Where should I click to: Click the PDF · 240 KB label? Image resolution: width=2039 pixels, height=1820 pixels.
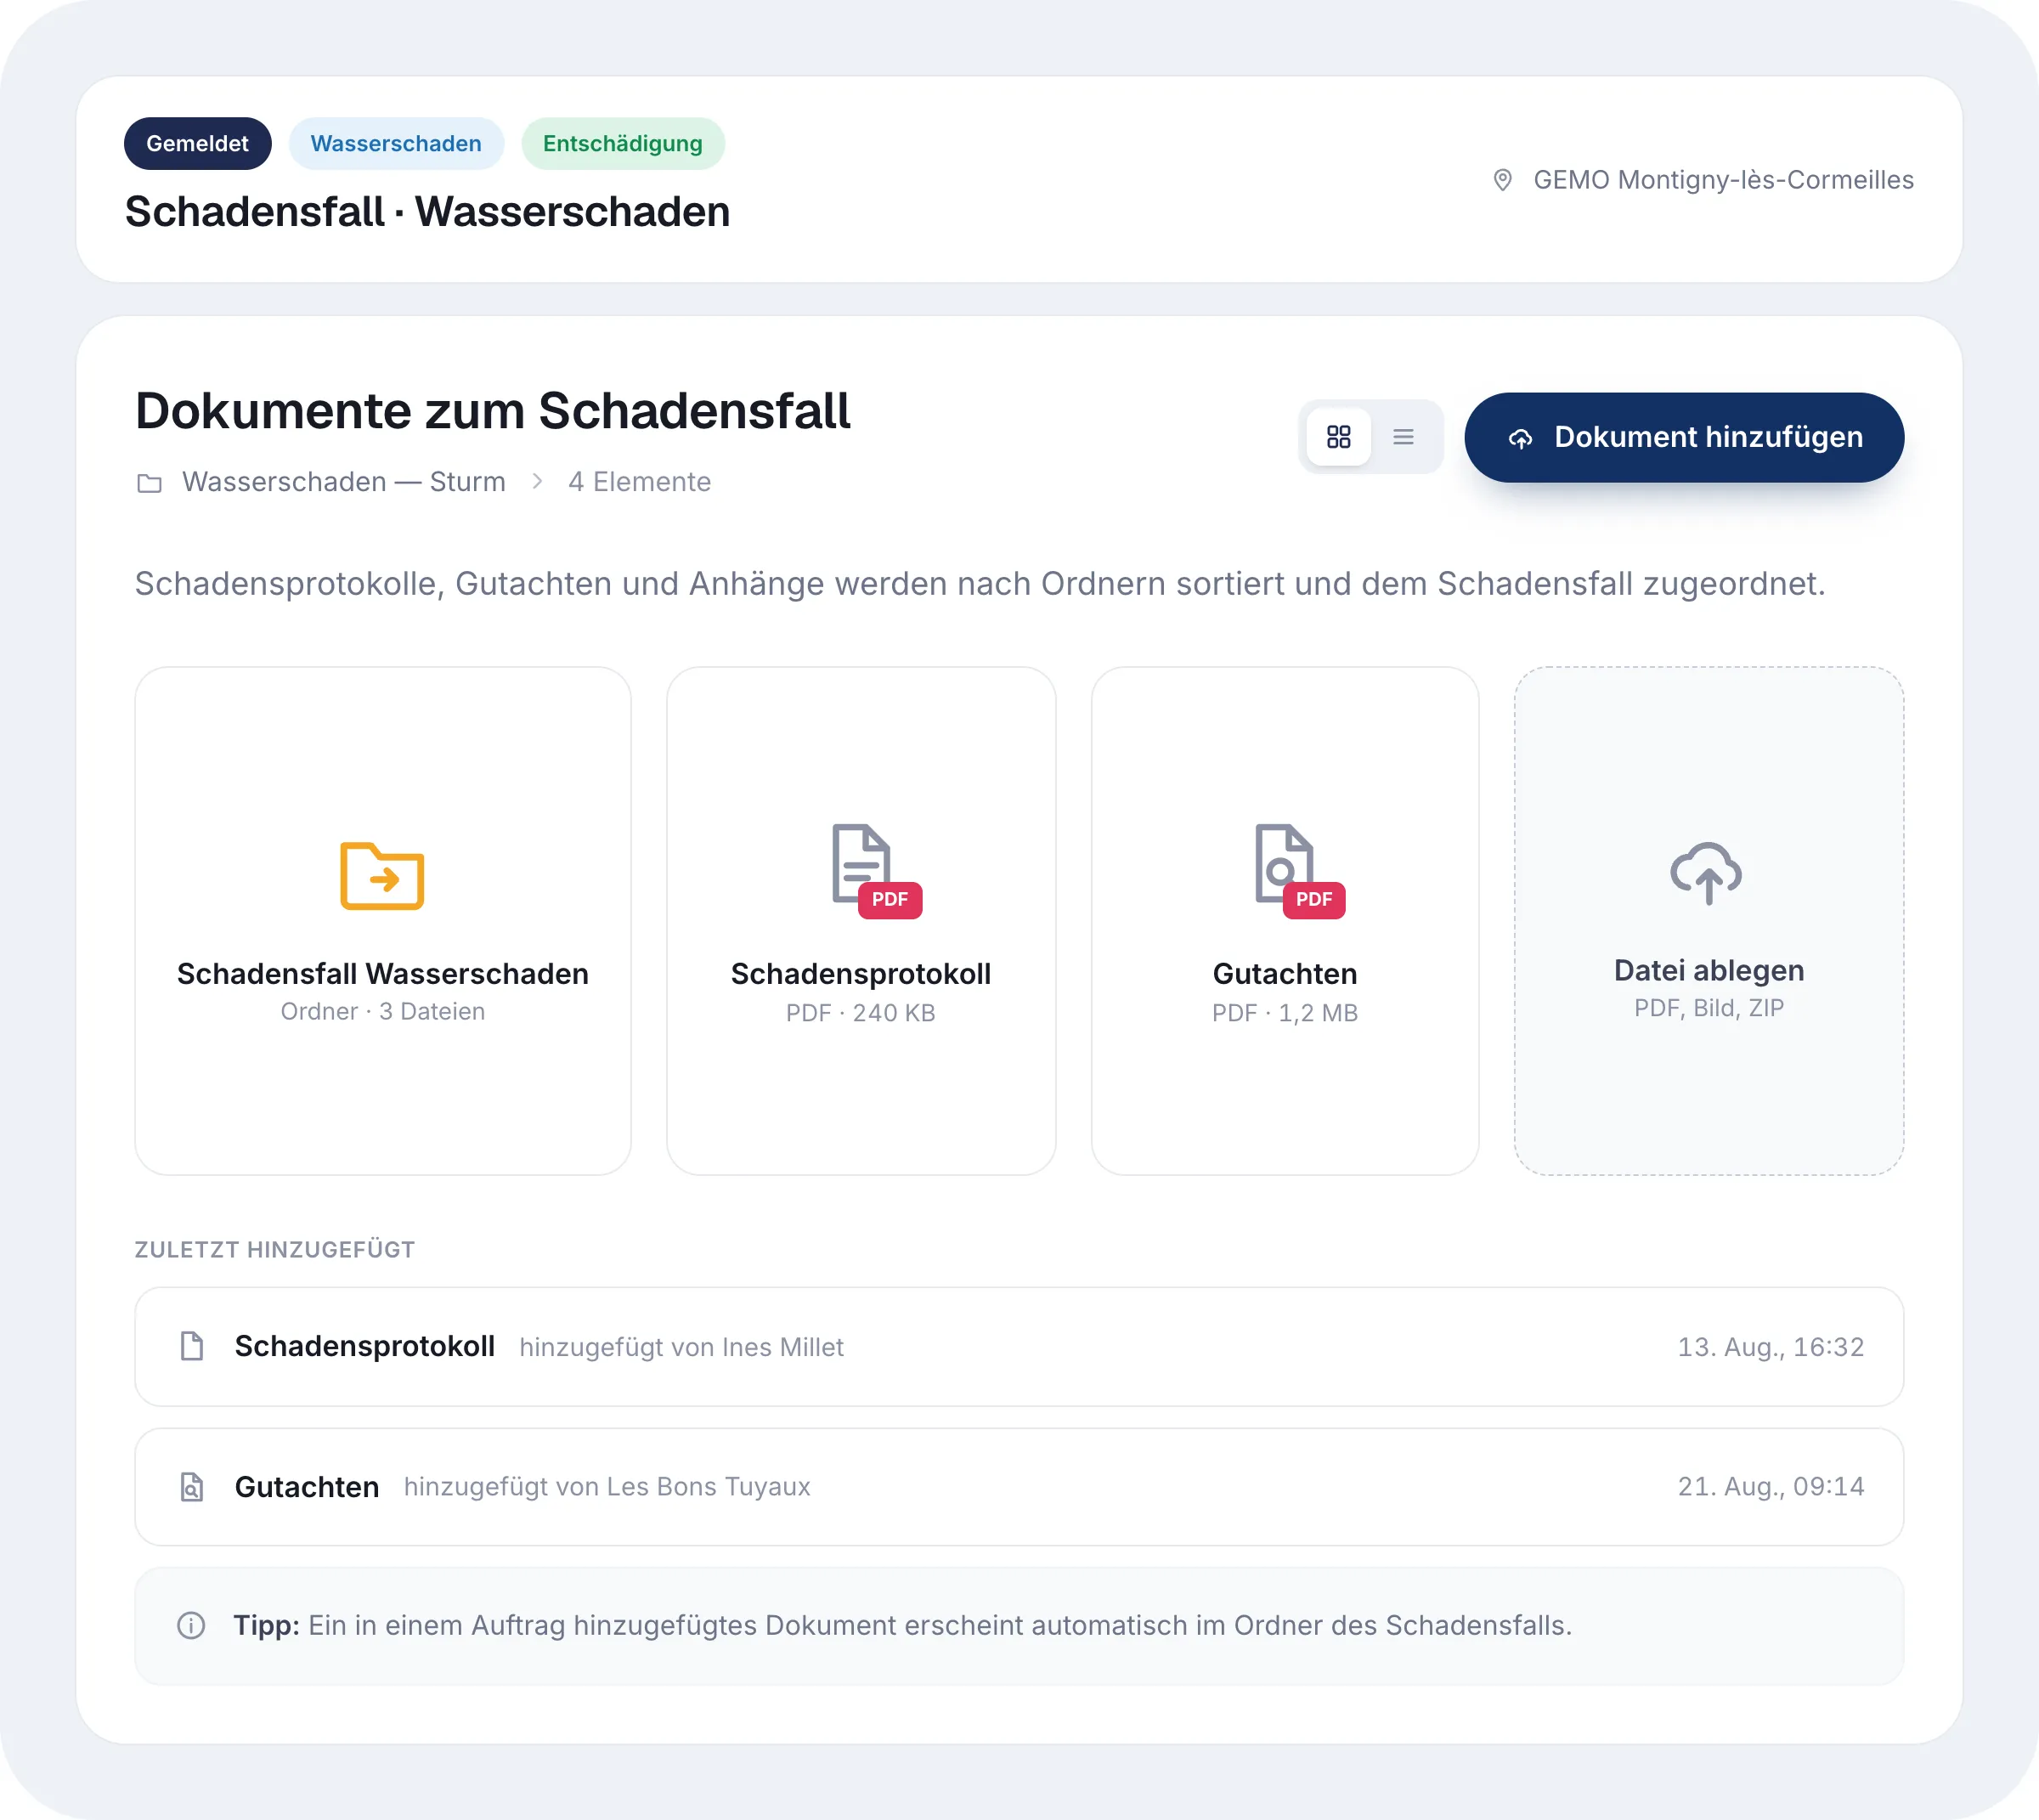[x=861, y=1013]
